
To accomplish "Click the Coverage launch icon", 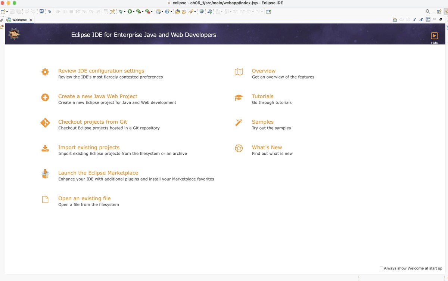I will (x=139, y=12).
